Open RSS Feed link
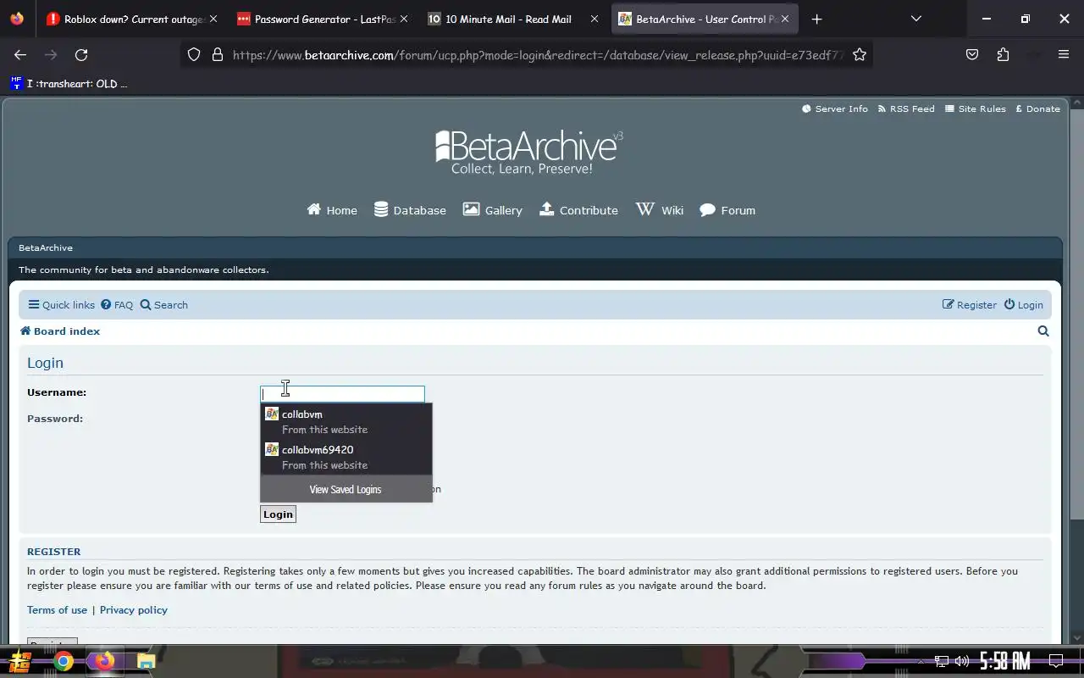The image size is (1084, 678). pos(906,108)
